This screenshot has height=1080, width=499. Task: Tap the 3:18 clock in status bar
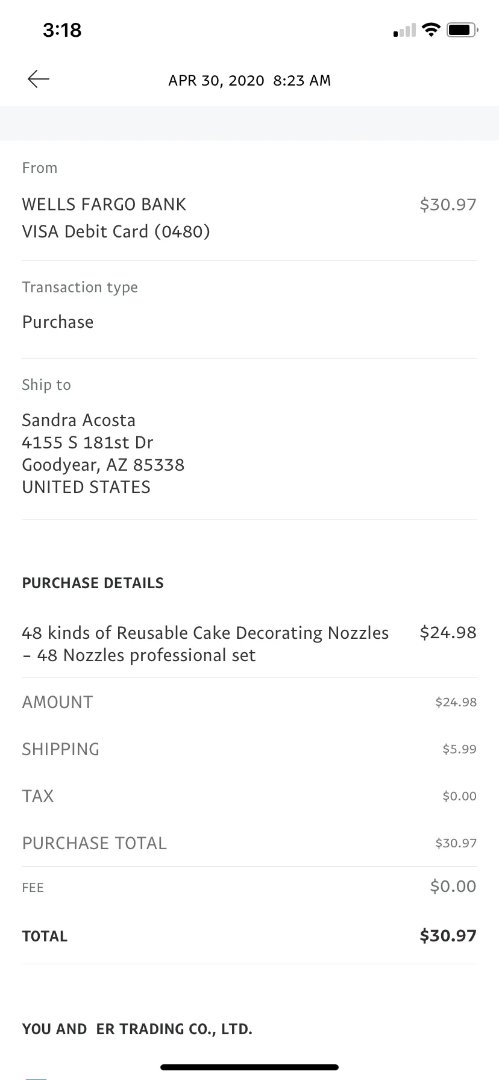coord(62,30)
